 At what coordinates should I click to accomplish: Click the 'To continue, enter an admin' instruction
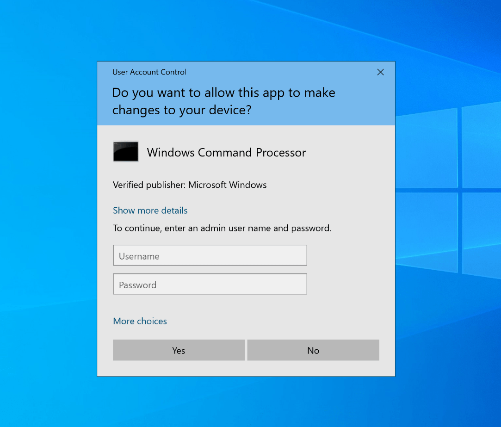point(223,228)
